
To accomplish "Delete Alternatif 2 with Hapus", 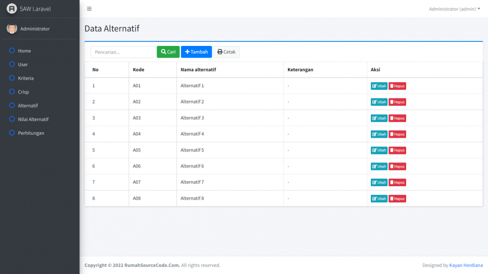I will [x=397, y=102].
